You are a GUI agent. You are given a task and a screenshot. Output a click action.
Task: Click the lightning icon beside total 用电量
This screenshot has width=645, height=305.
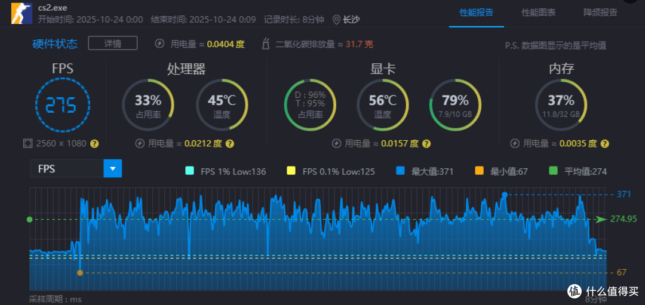pyautogui.click(x=159, y=44)
